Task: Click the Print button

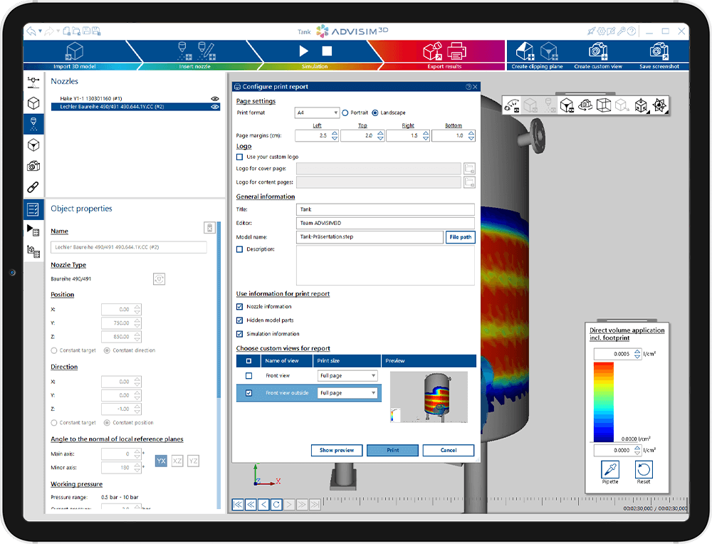Action: pos(393,450)
